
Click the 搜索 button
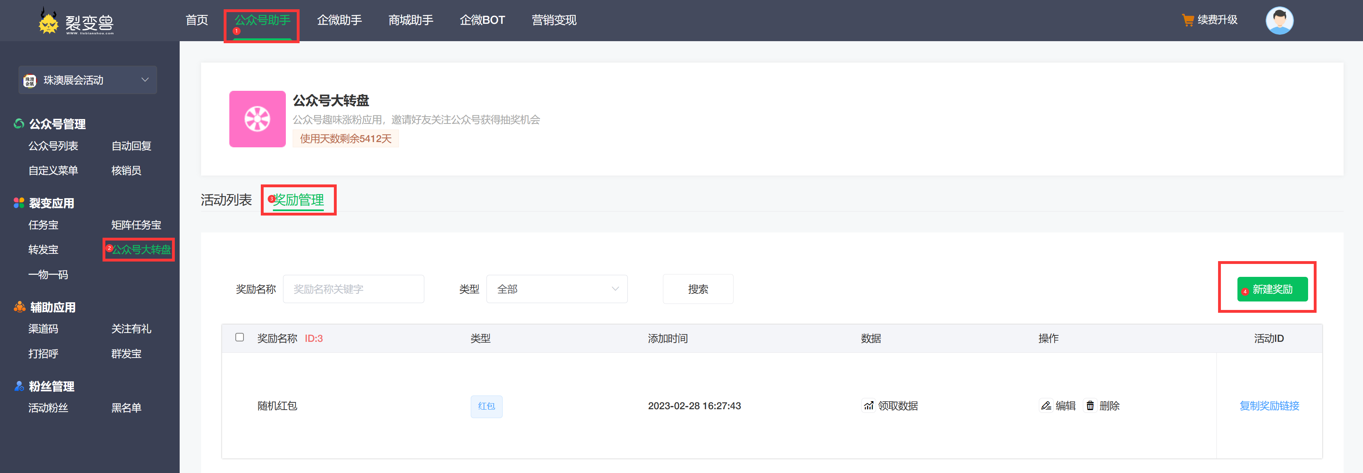click(697, 289)
